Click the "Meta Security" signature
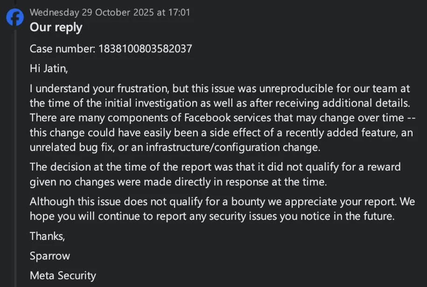The image size is (427, 287). pyautogui.click(x=63, y=275)
